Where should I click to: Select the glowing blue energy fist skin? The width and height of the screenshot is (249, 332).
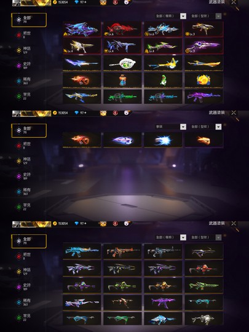click(163, 140)
